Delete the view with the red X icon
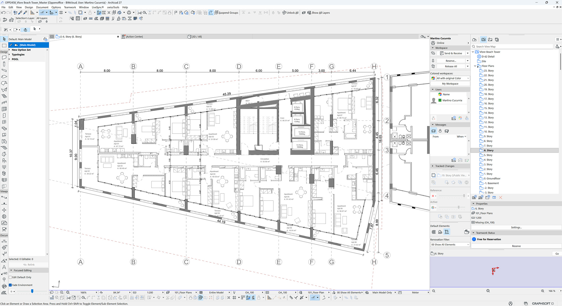This screenshot has height=306, width=562. [x=500, y=197]
